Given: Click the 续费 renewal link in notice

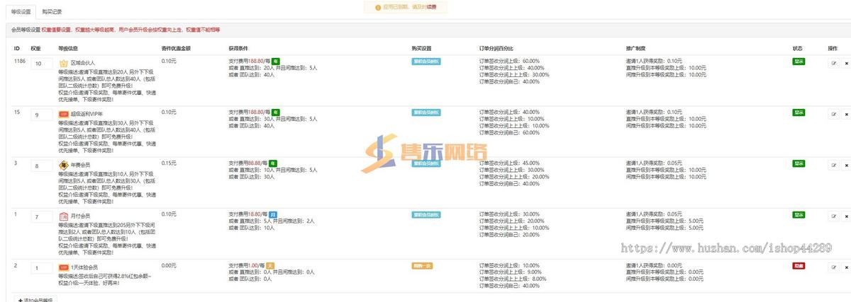Looking at the screenshot, I should click(x=432, y=7).
